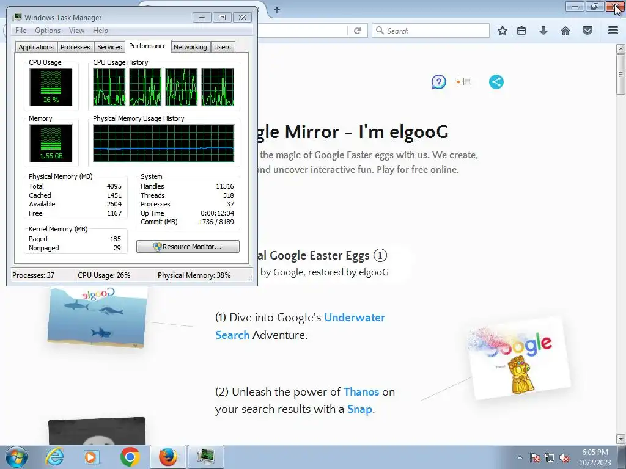This screenshot has height=469, width=626.
Task: Click the taskbar clock showing 6:05 PM
Action: pyautogui.click(x=595, y=457)
